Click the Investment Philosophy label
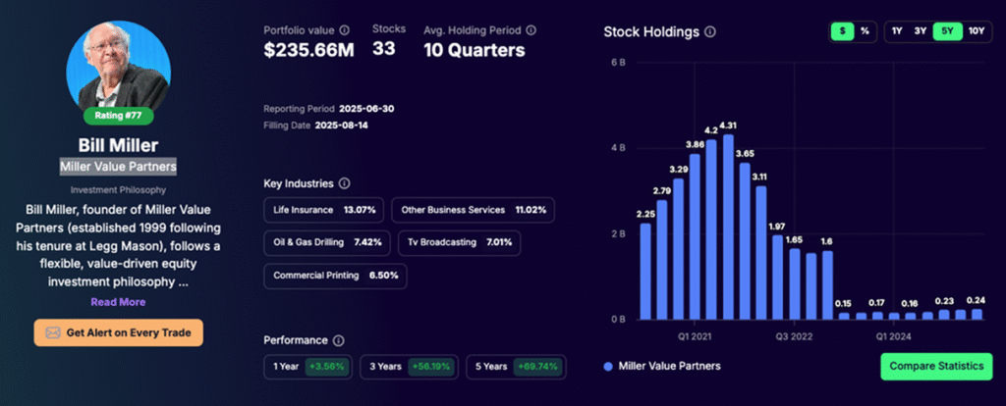Image resolution: width=1006 pixels, height=406 pixels. click(118, 190)
